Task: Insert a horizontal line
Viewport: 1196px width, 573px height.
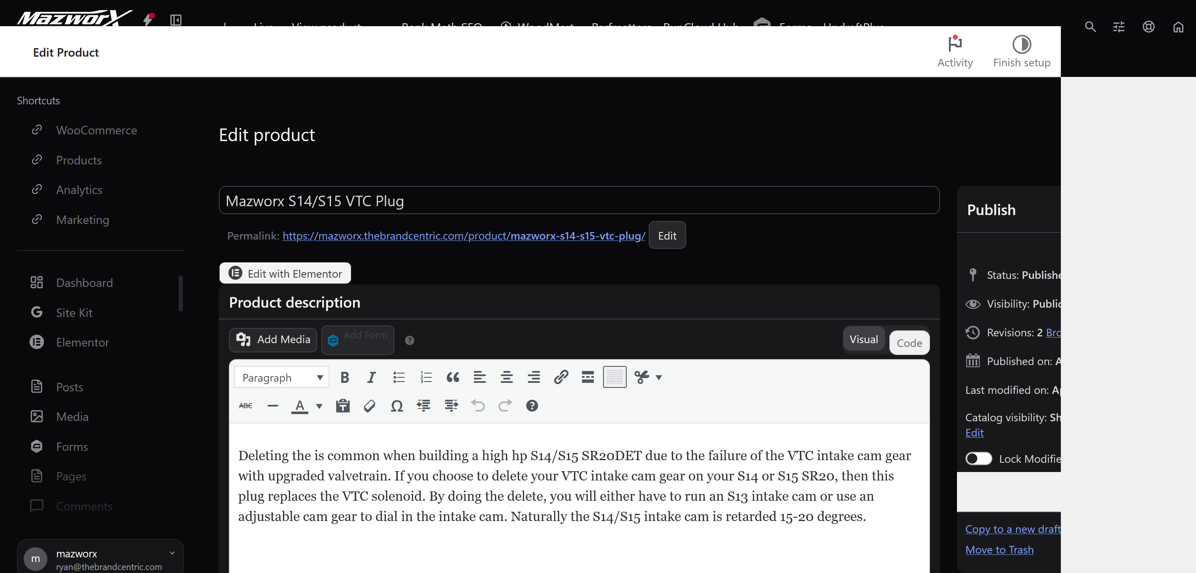Action: pyautogui.click(x=272, y=406)
